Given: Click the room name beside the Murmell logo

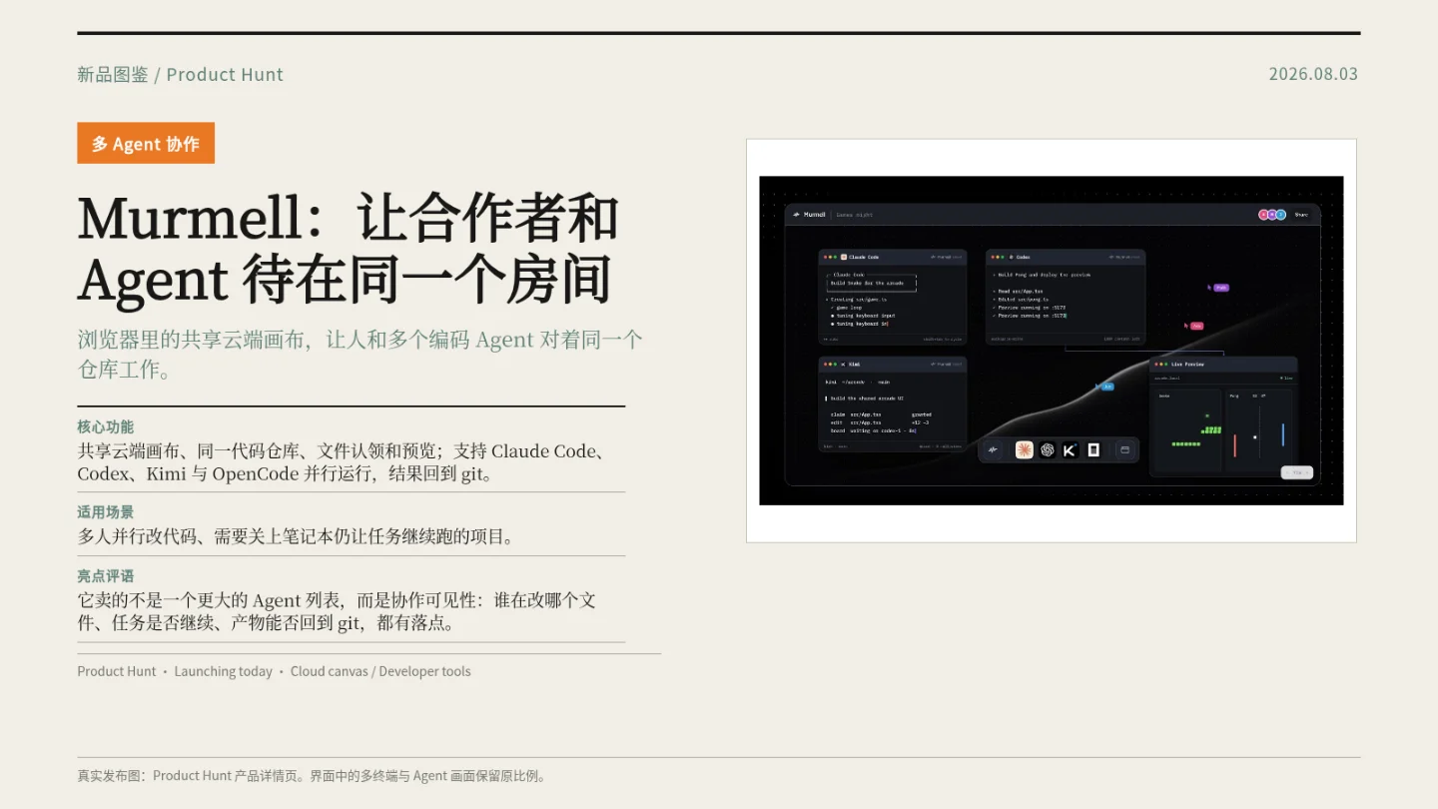Looking at the screenshot, I should click(855, 215).
